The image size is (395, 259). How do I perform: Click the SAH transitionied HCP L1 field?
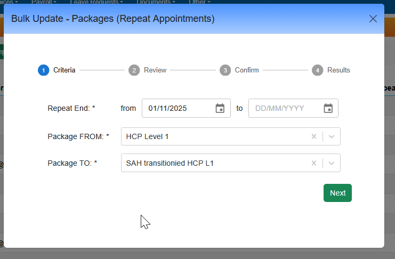tap(213, 163)
